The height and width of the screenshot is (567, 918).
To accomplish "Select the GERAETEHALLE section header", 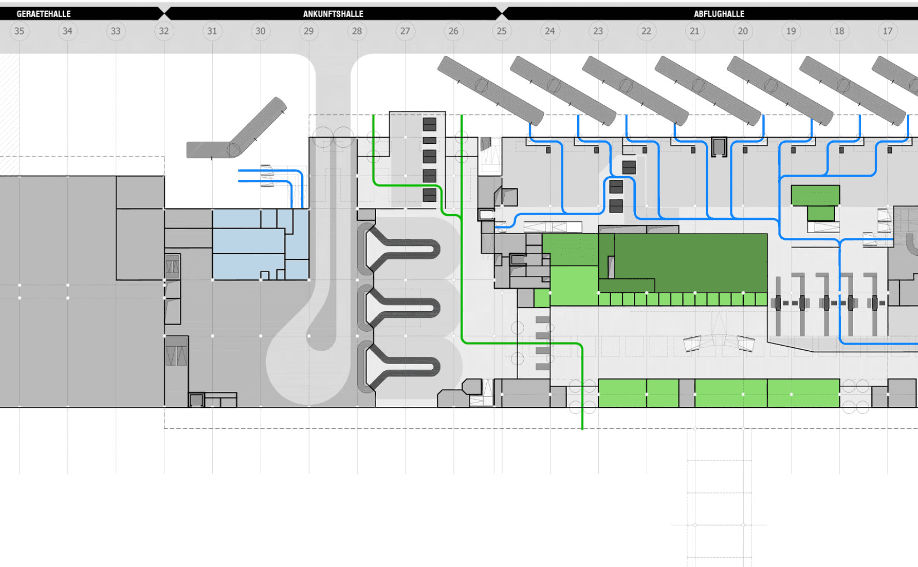I will point(44,14).
